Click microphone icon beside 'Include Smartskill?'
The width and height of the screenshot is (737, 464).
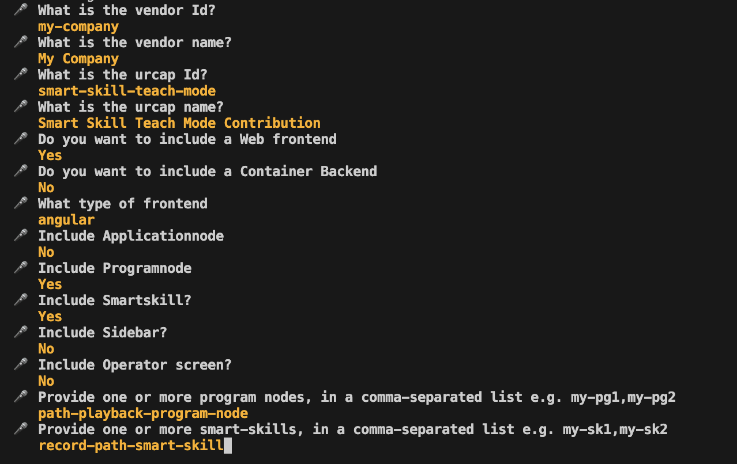[21, 300]
